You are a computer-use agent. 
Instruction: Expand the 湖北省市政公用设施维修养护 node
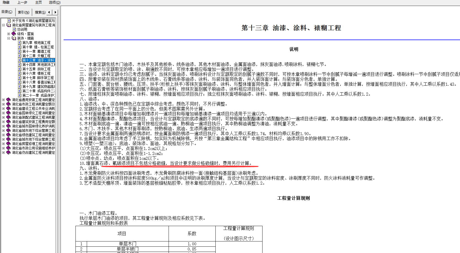click(x=3, y=148)
